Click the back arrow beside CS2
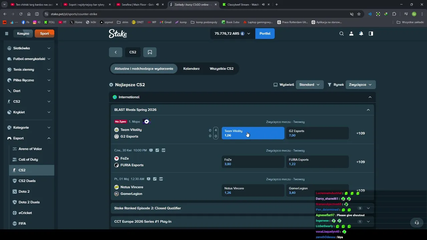The height and width of the screenshot is (240, 427). 115,52
